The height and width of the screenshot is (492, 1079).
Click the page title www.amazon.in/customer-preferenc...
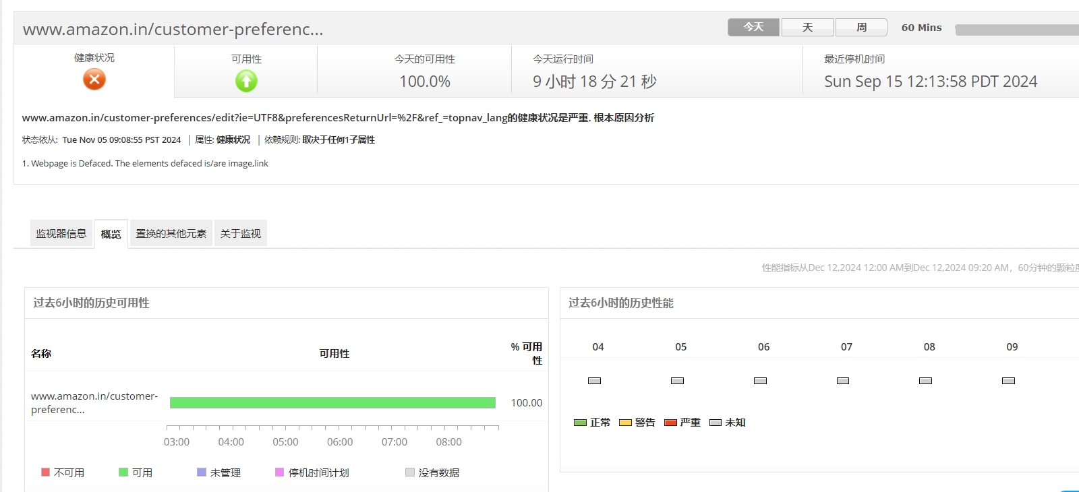point(173,30)
